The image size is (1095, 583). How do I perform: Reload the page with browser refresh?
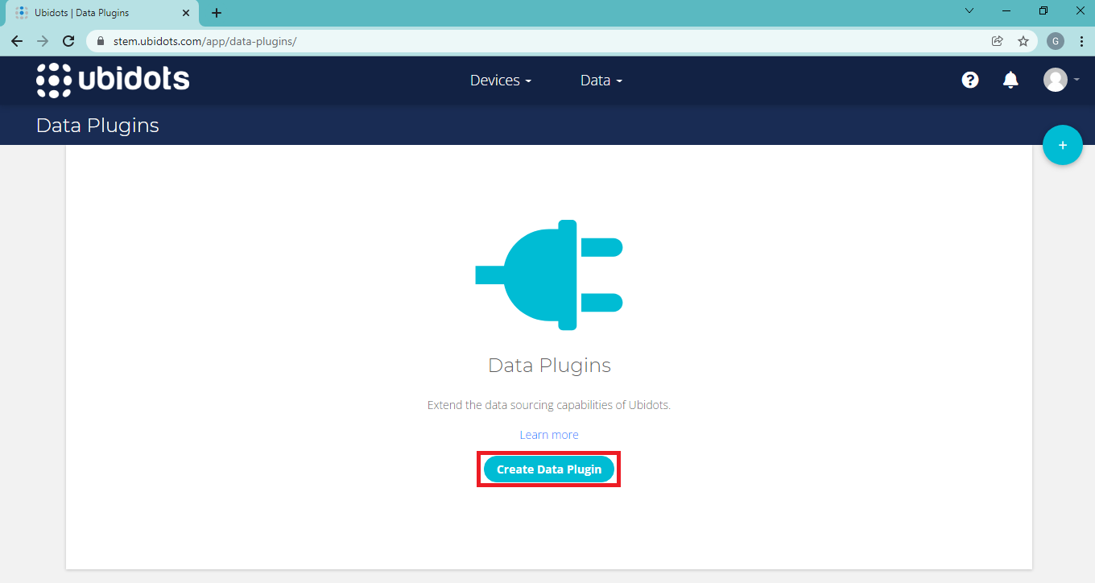coord(68,41)
